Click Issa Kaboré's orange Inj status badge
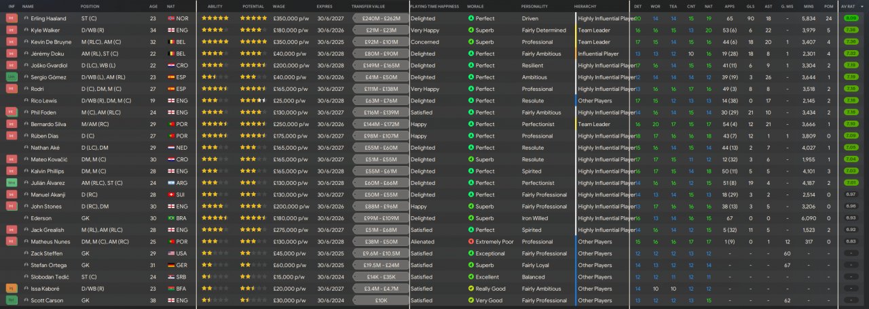 pos(11,289)
